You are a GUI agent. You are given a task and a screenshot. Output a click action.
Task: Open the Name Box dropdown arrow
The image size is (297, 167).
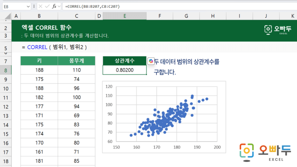click(28, 7)
